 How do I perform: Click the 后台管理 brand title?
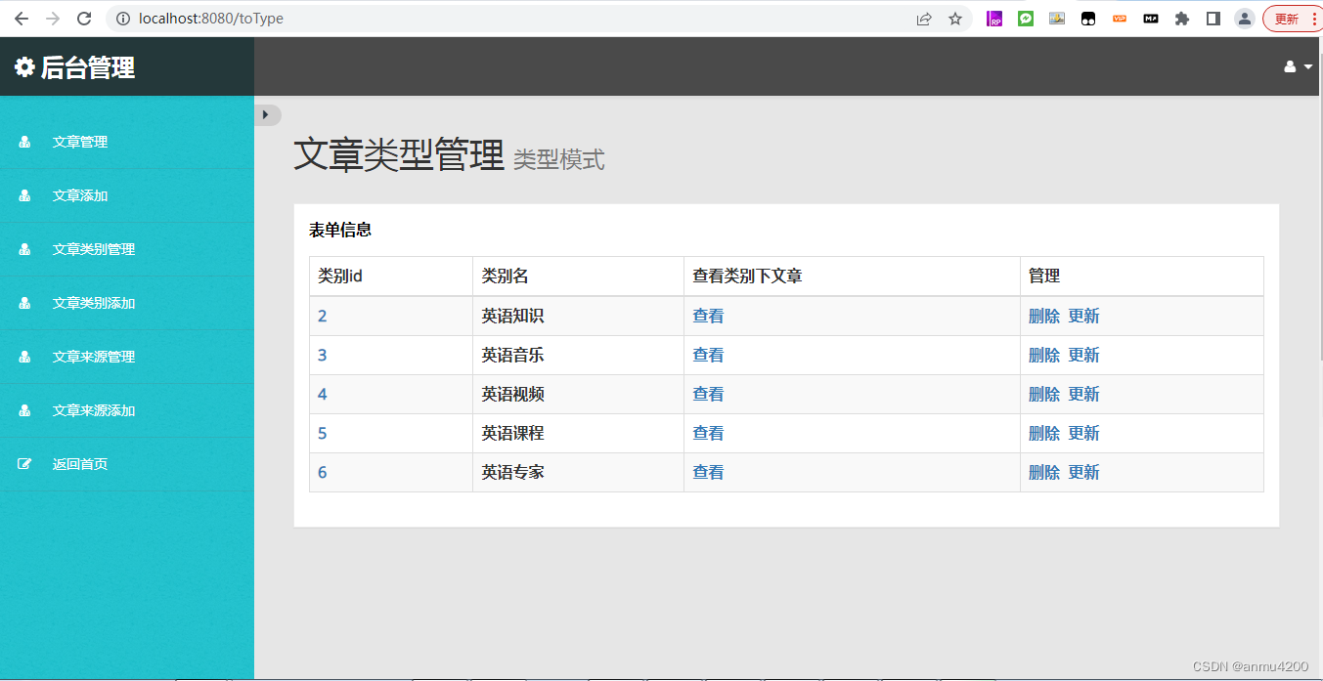(x=88, y=67)
